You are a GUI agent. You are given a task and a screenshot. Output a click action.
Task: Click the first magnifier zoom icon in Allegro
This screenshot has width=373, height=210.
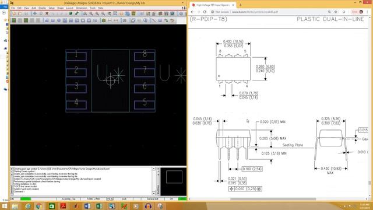click(x=85, y=13)
